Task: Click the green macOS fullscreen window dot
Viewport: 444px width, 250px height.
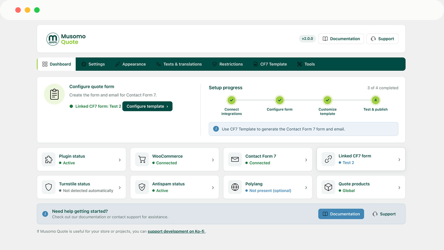Action: point(37,10)
